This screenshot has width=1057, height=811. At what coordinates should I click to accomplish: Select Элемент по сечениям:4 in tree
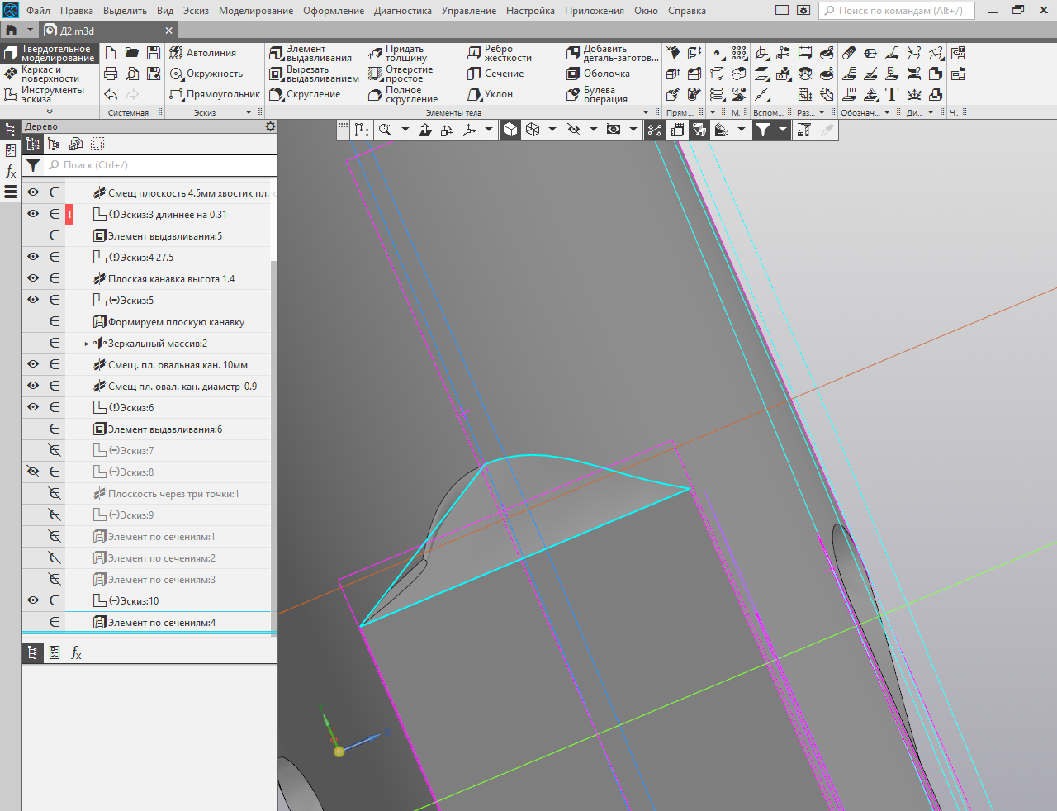[162, 622]
